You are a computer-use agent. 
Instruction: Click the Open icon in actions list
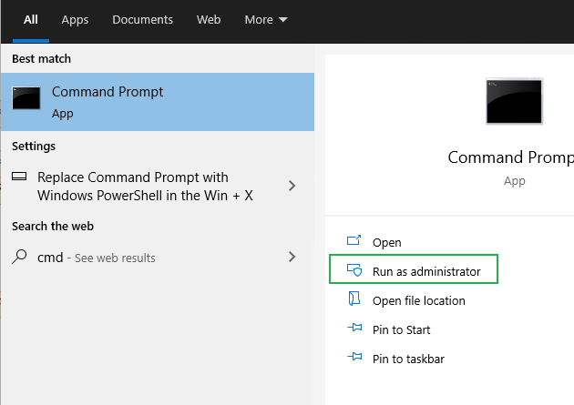tap(355, 242)
